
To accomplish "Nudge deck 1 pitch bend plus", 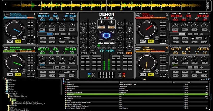I will coord(33,41).
